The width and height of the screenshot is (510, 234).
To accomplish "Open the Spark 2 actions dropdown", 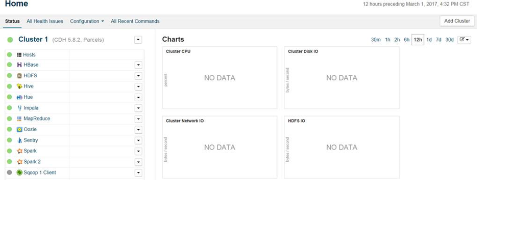I will pyautogui.click(x=138, y=162).
